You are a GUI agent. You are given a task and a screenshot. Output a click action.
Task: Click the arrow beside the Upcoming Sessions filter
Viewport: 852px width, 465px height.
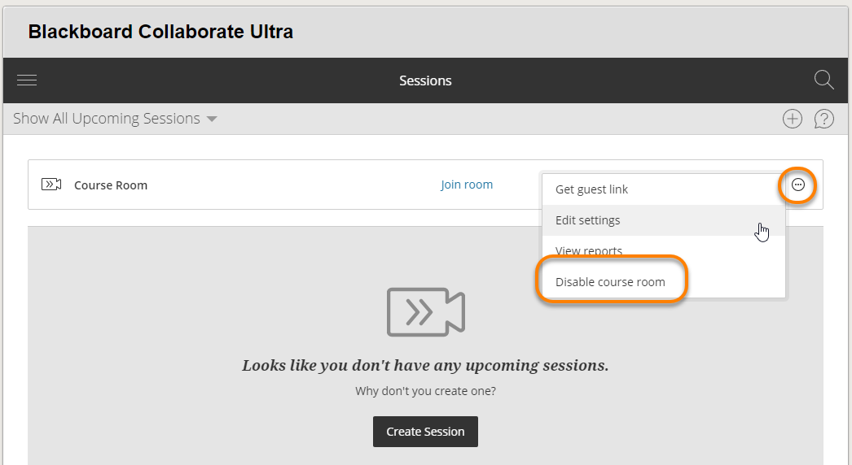click(x=212, y=120)
